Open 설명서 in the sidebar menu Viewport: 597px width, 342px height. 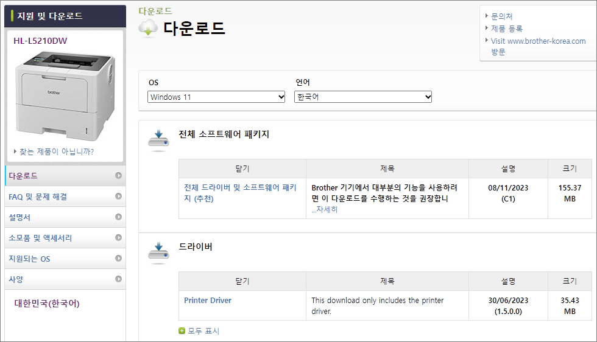(65, 217)
